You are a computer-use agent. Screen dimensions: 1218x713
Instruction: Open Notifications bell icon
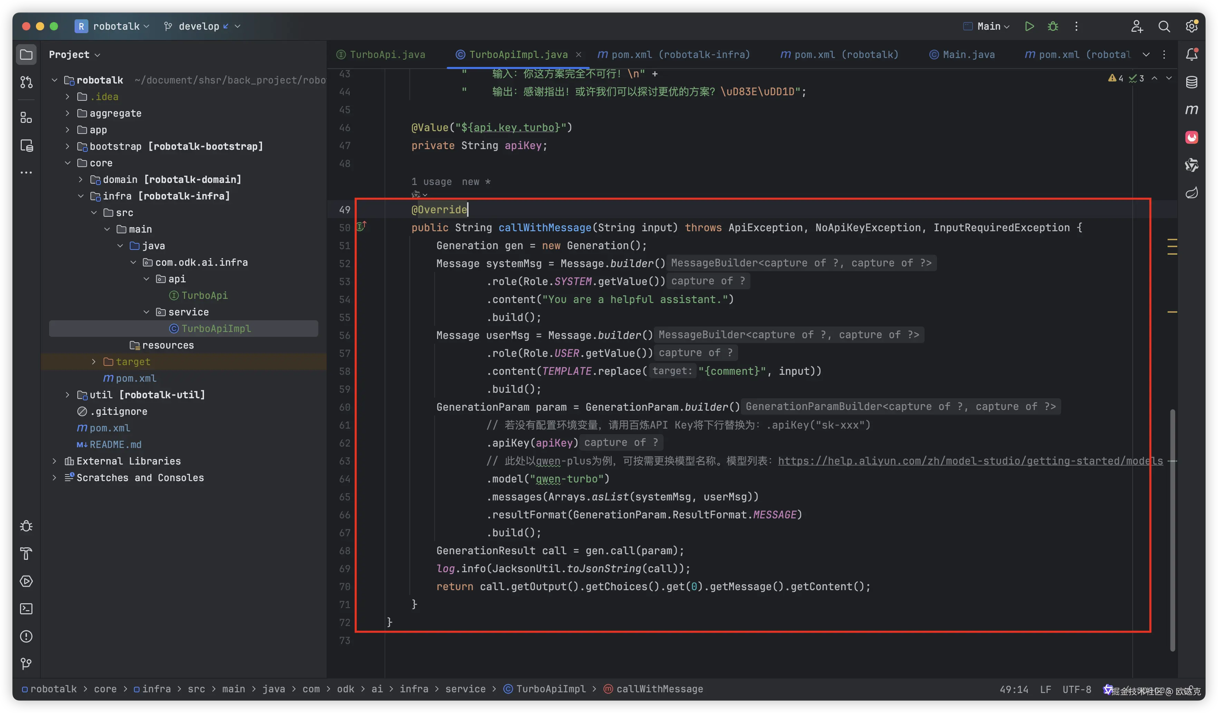[1191, 54]
